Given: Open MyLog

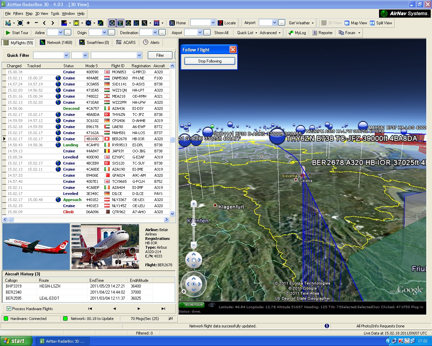Looking at the screenshot, I should 297,33.
